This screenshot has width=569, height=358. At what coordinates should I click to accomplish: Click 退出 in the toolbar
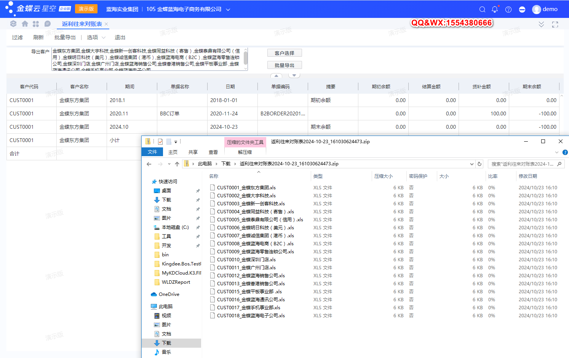[120, 37]
